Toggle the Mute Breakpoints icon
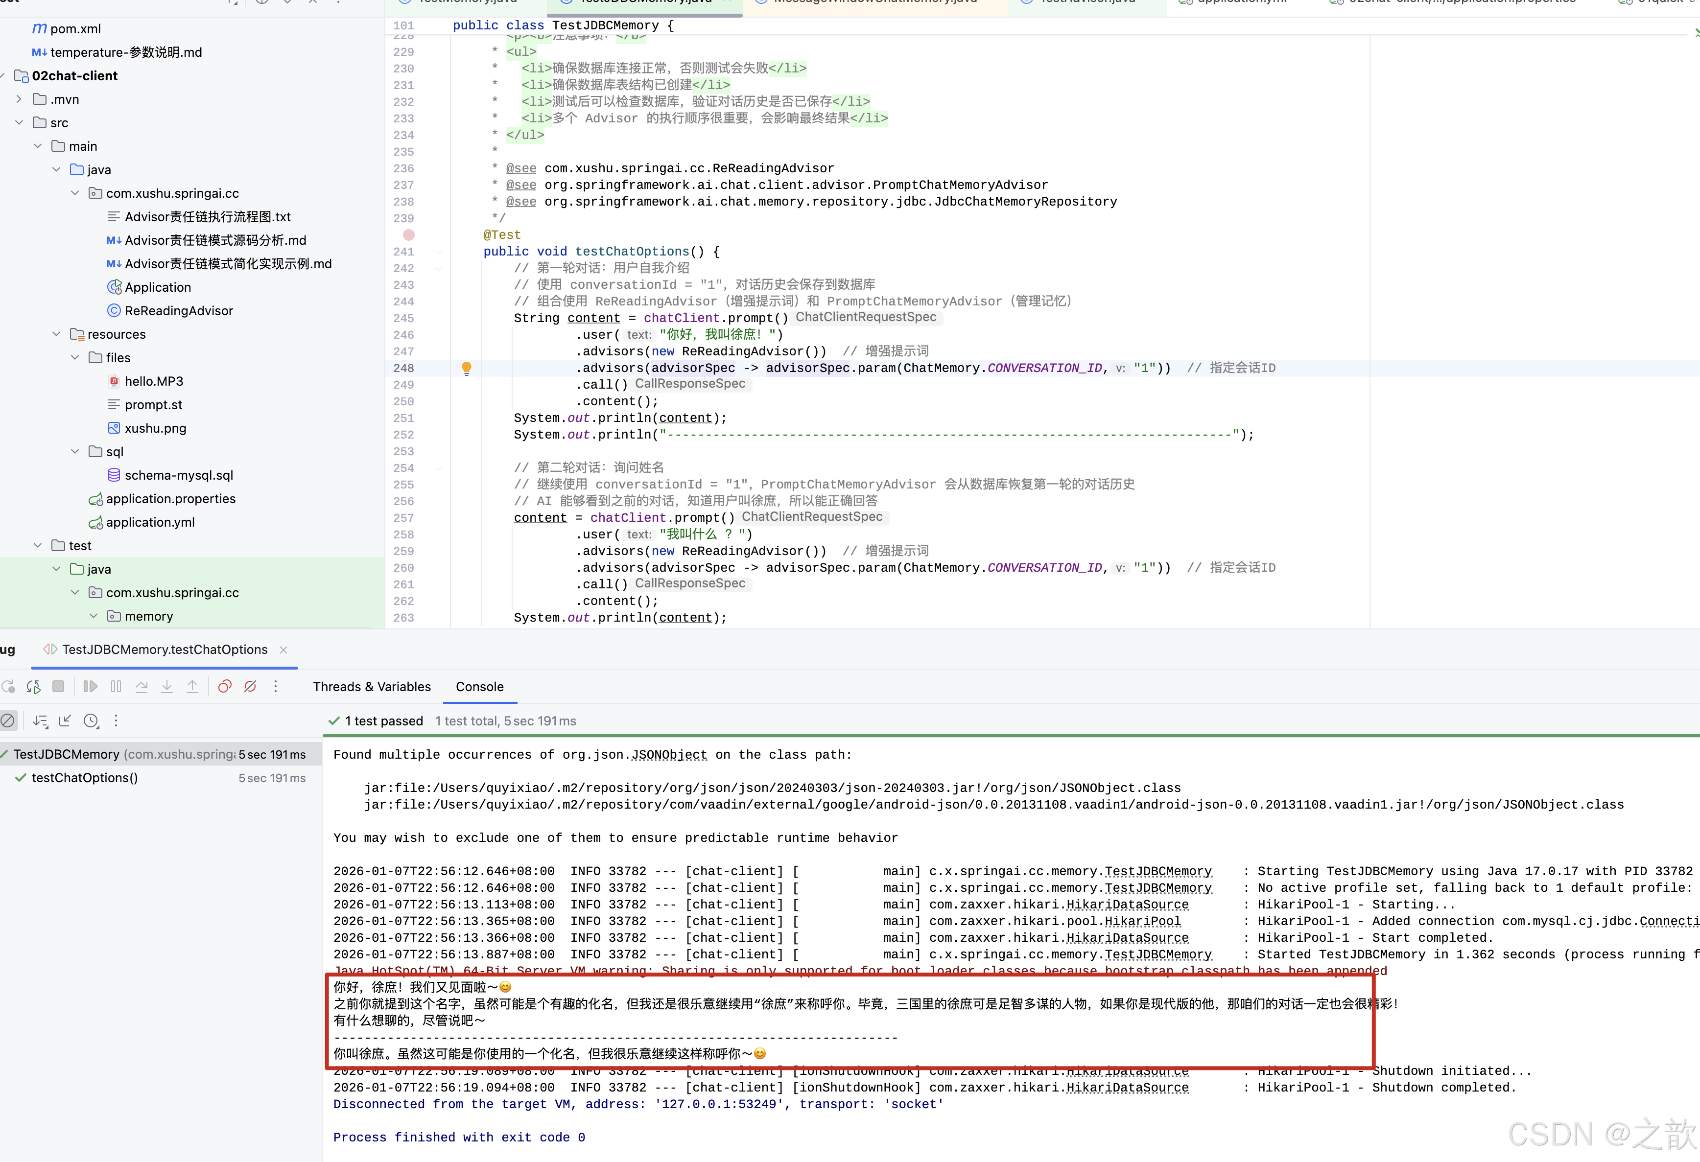Viewport: 1700px width, 1162px height. coord(250,687)
